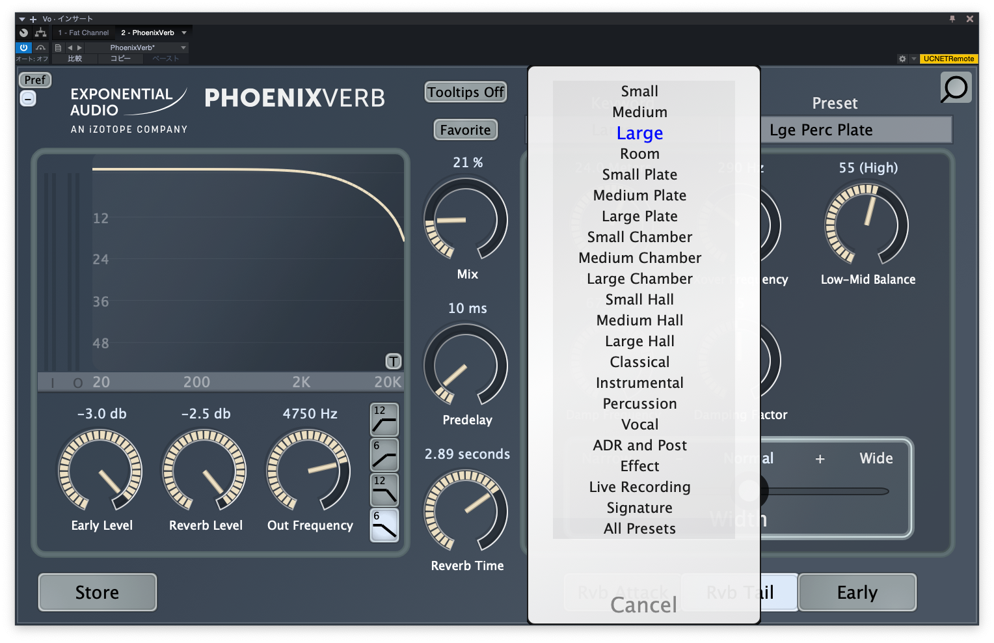The width and height of the screenshot is (994, 643).
Task: Adjust the Mix knob
Action: coord(466,220)
